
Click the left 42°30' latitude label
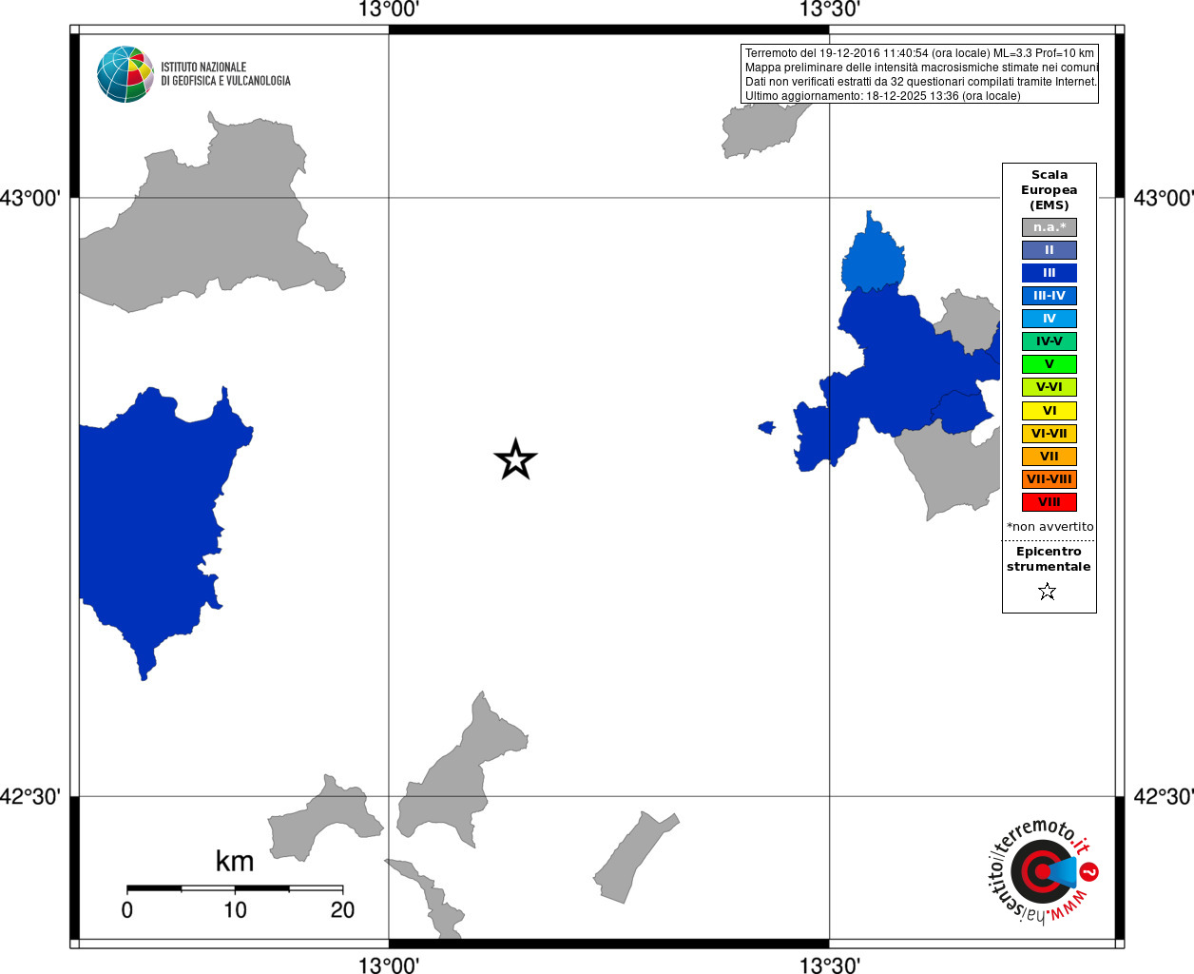pyautogui.click(x=30, y=796)
